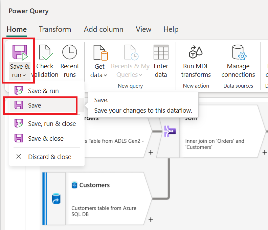The width and height of the screenshot is (268, 230).
Task: Switch to the Transform tab
Action: [x=55, y=29]
